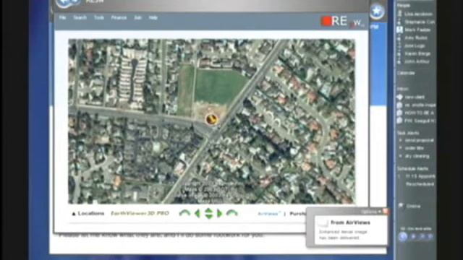Select the Karen contact in People
Screen dimensions: 463x260
coord(417,53)
